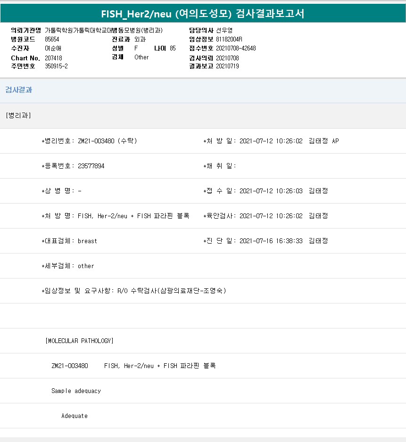Screen dimensions: 406x442
Task: Select test request date 20210708
Action: (x=227, y=58)
